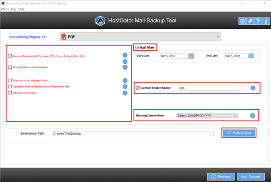This screenshot has height=182, width=271.
Task: Open the Buy menu
Action: point(14,9)
